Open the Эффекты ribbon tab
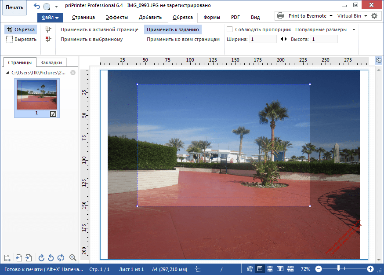The height and width of the screenshot is (275, 384). coord(117,18)
